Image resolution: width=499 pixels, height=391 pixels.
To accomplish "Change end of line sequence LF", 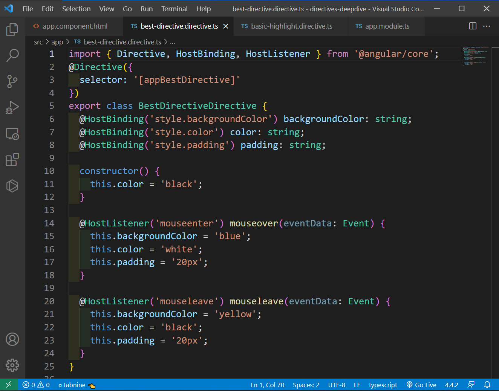I will (x=357, y=385).
